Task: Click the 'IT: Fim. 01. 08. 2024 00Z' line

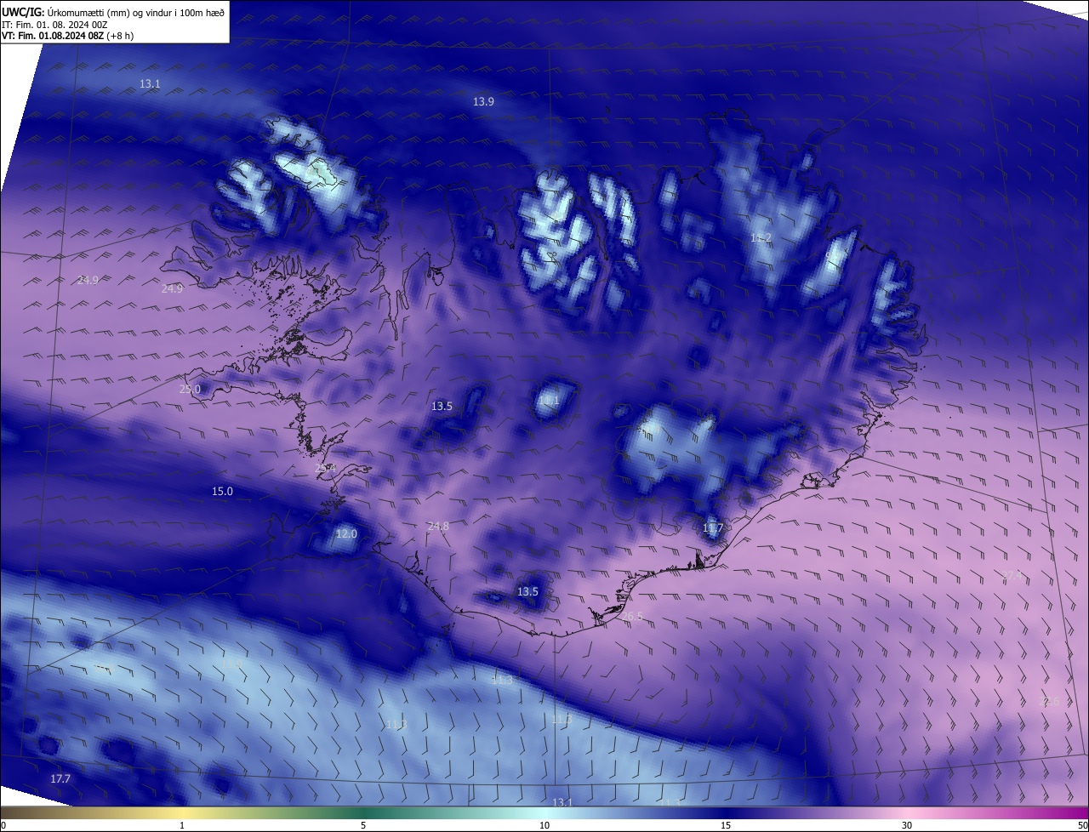Action: (x=56, y=24)
